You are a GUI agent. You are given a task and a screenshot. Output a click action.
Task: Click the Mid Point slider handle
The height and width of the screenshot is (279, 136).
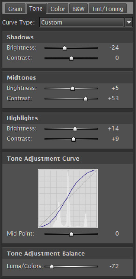(x=71, y=234)
